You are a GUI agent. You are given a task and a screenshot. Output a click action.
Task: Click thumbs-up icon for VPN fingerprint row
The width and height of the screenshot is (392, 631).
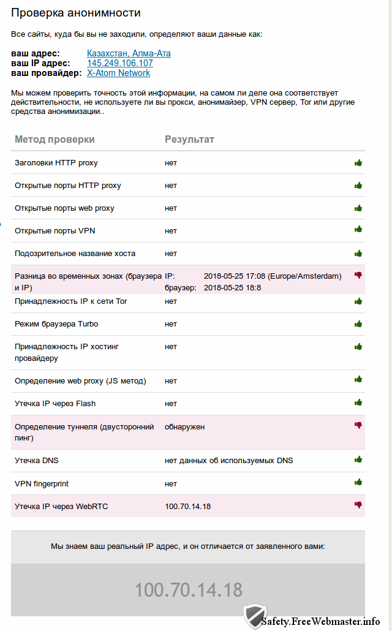coord(358,483)
